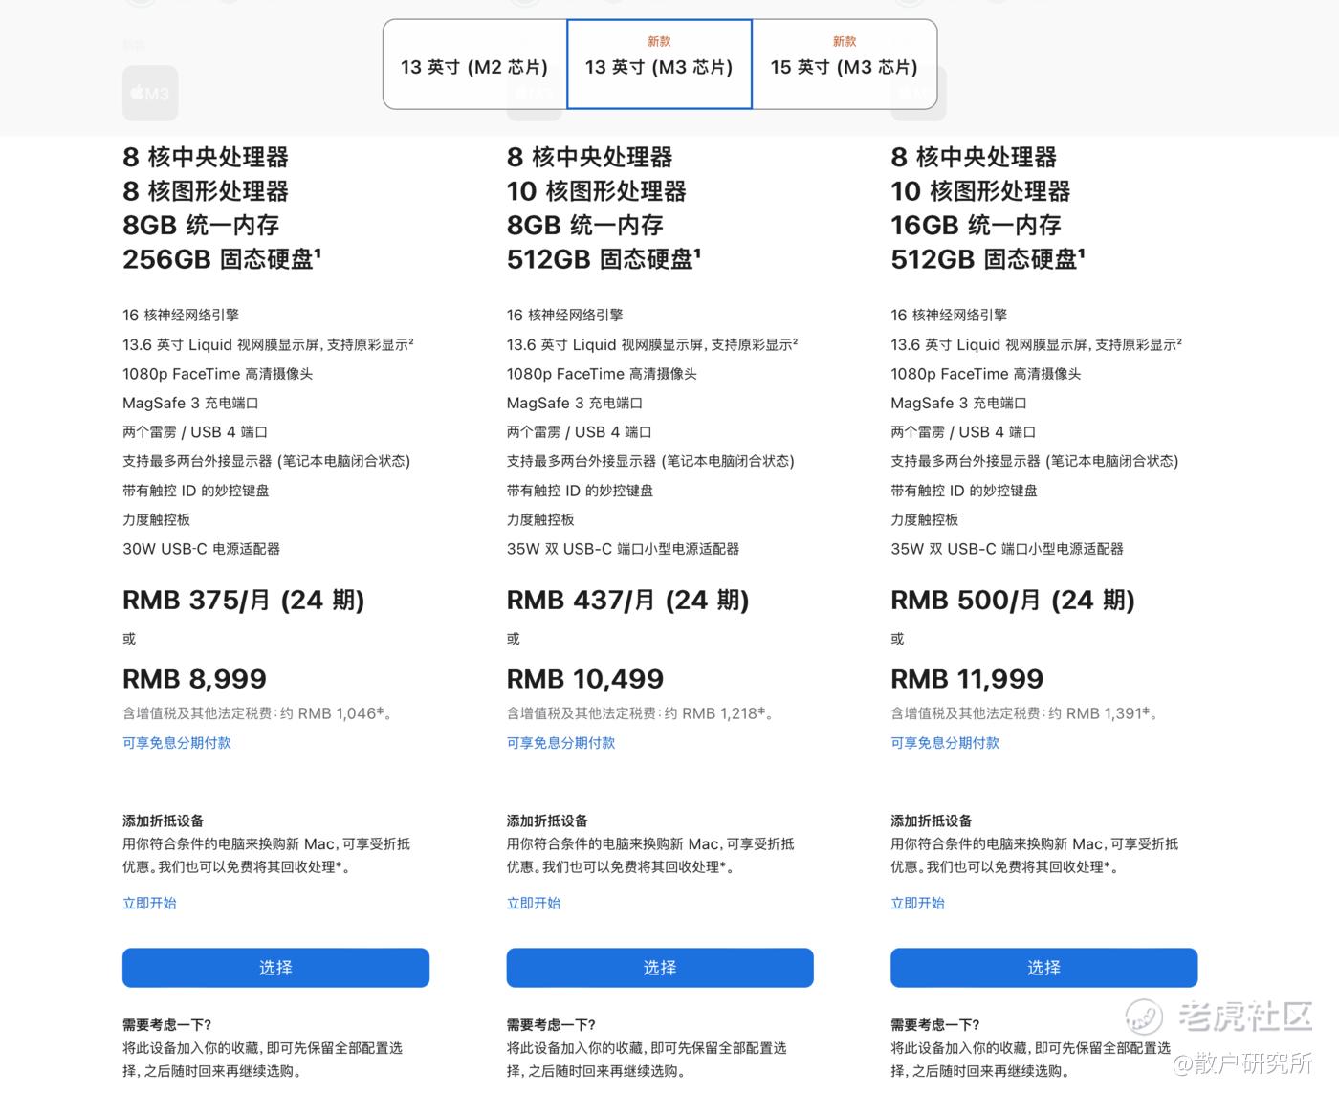Click 8 核图形处理器 spec text
Viewport: 1339px width, 1094px height.
click(206, 191)
